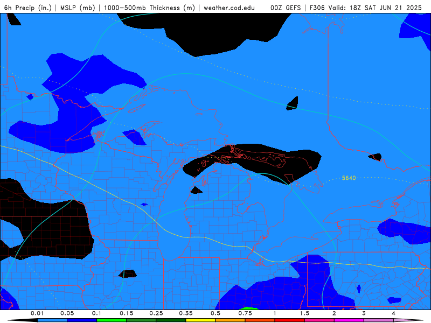Click the 'MSLP (mb)' header label
Image resolution: width=431 pixels, height=323 pixels.
[78, 8]
